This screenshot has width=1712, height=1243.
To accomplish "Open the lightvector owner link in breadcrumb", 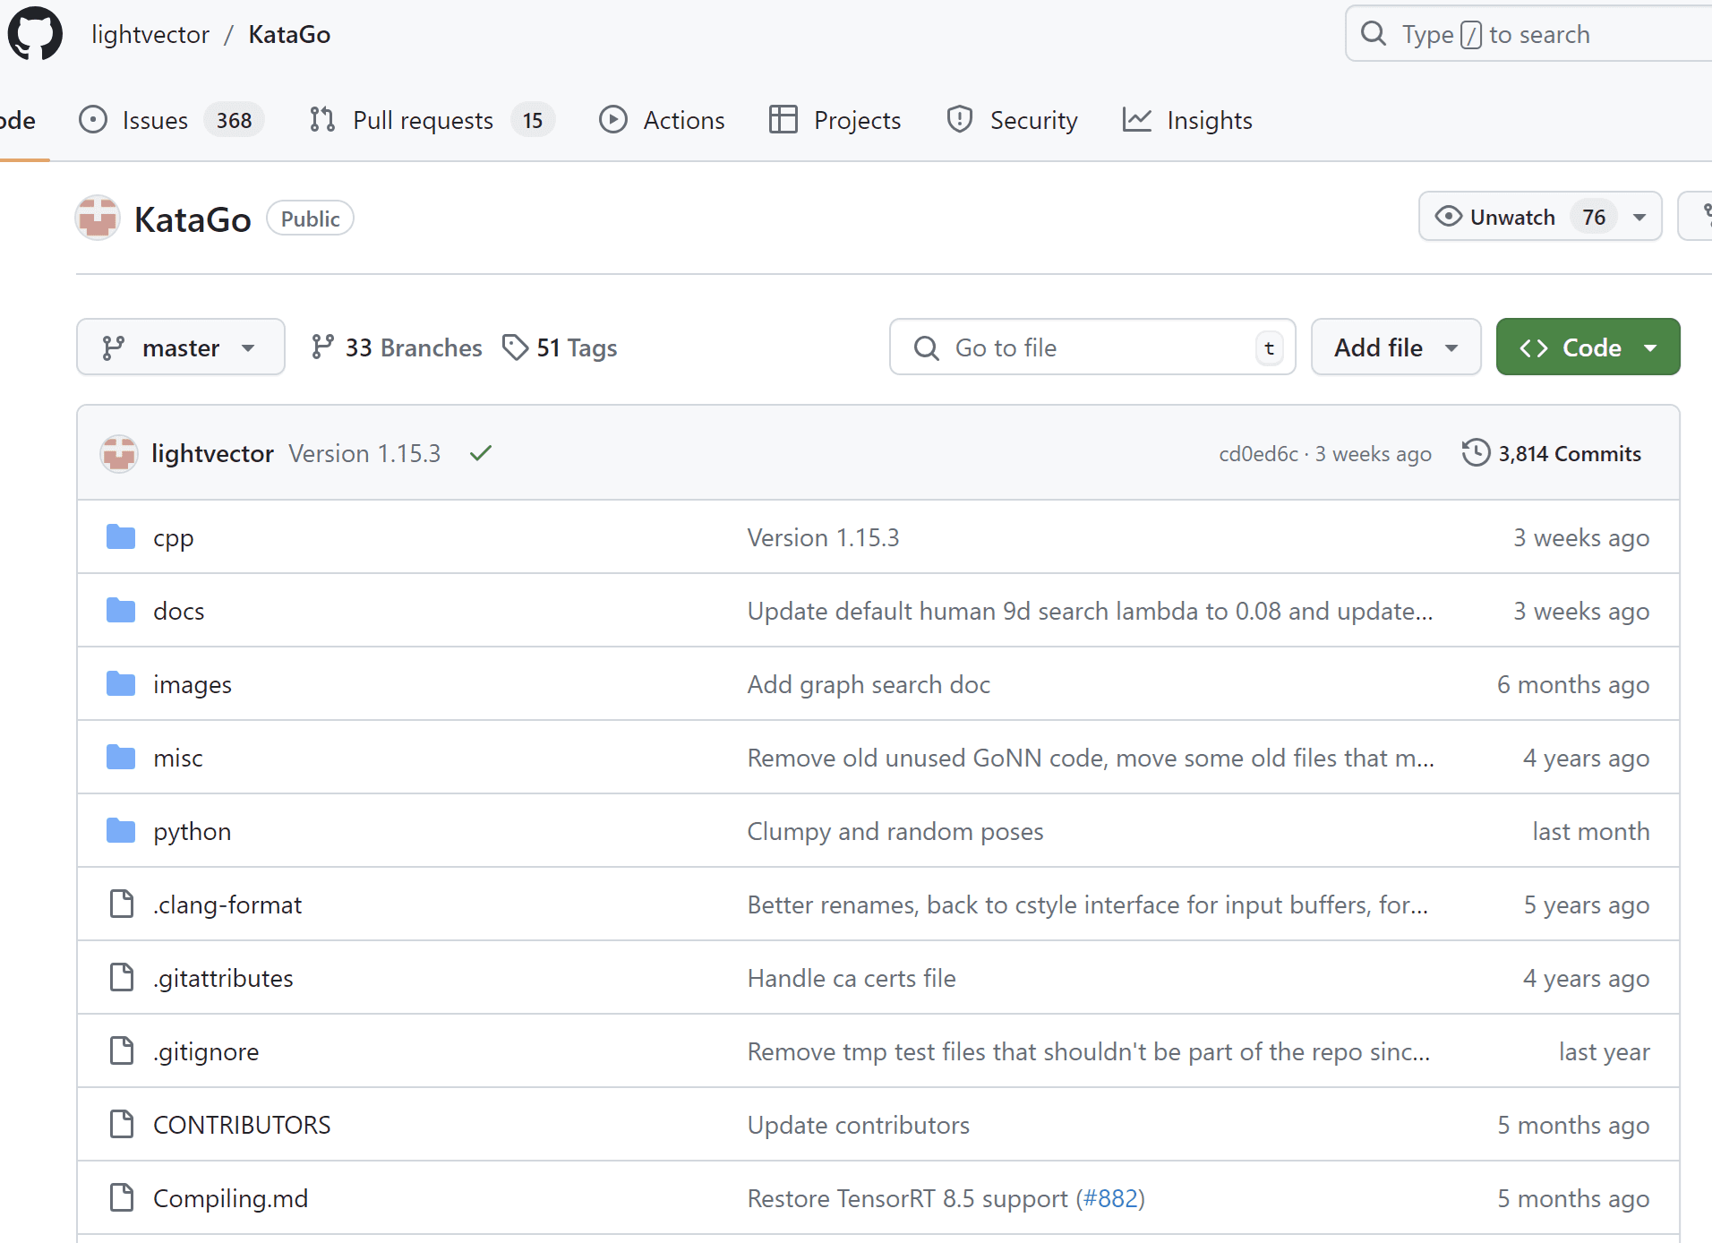I will point(150,34).
